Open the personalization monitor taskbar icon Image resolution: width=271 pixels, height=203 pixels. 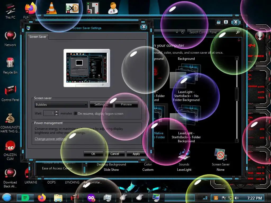point(156,198)
